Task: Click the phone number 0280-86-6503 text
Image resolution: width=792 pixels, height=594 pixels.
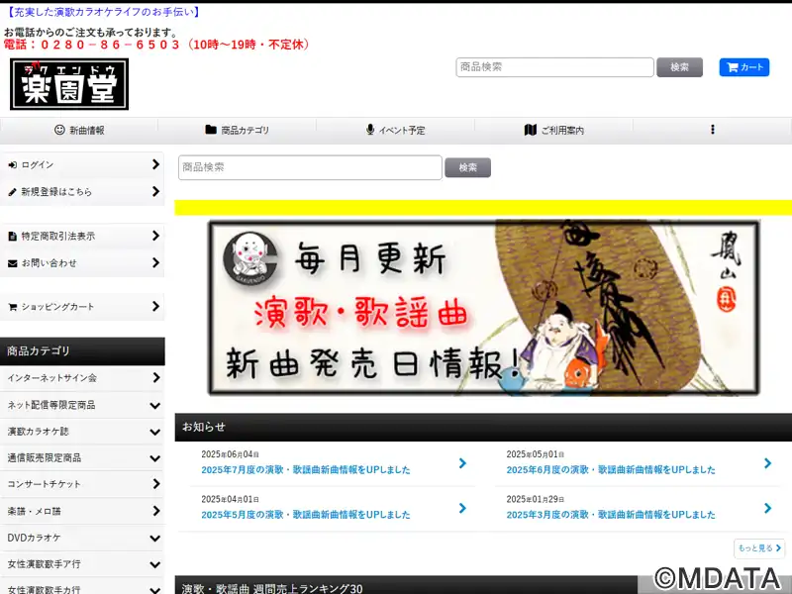Action: pos(110,45)
